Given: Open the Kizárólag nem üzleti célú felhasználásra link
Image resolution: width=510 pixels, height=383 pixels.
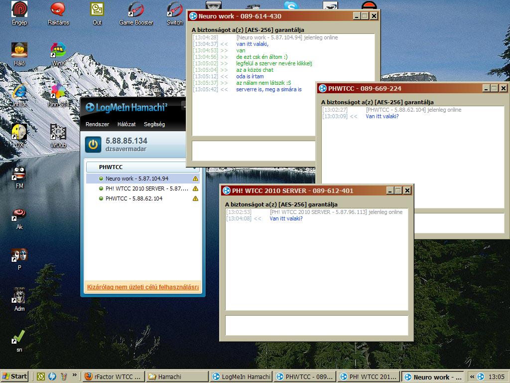Looking at the screenshot, I should tap(143, 287).
